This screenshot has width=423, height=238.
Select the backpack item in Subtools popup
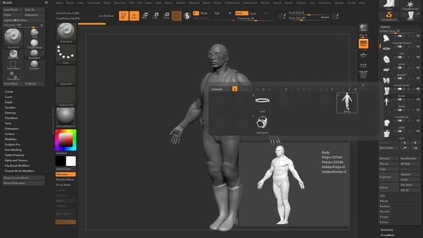coord(262,124)
